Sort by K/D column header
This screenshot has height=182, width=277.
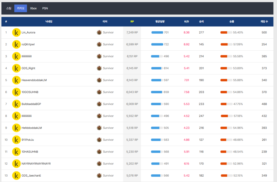tap(186, 22)
